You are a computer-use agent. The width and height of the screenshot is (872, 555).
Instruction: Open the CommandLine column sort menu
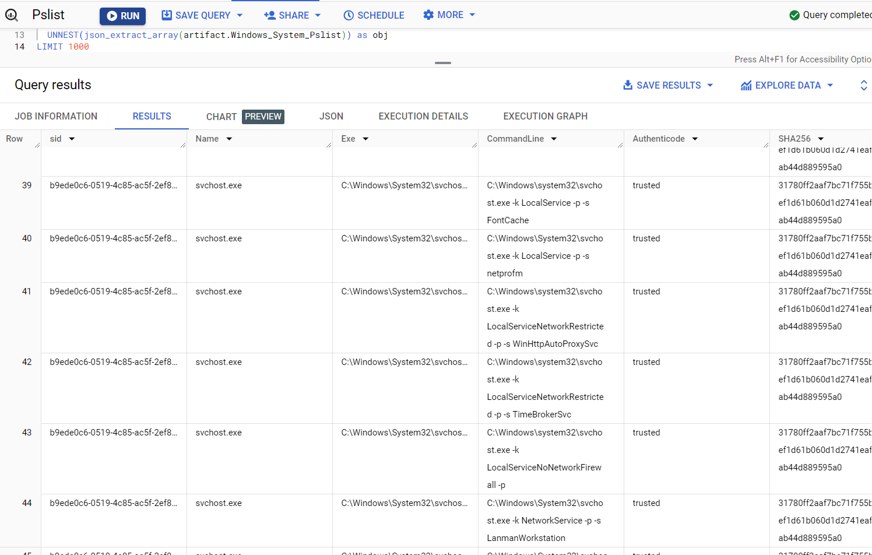(x=554, y=139)
